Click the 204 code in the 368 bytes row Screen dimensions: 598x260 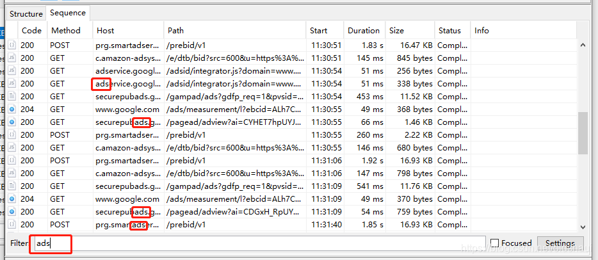coord(27,110)
